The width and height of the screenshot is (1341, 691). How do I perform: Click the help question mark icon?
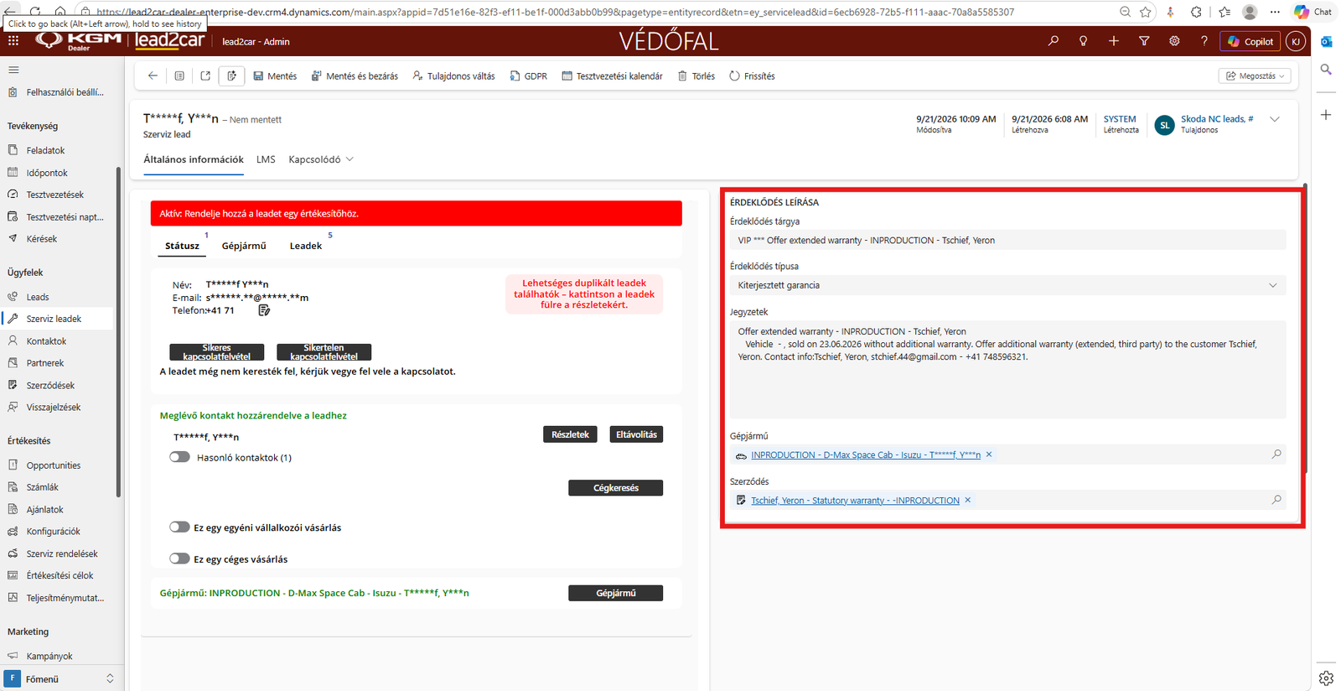pos(1204,41)
